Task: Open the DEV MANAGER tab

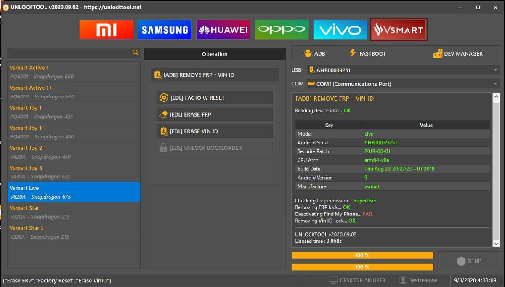Action: click(458, 53)
